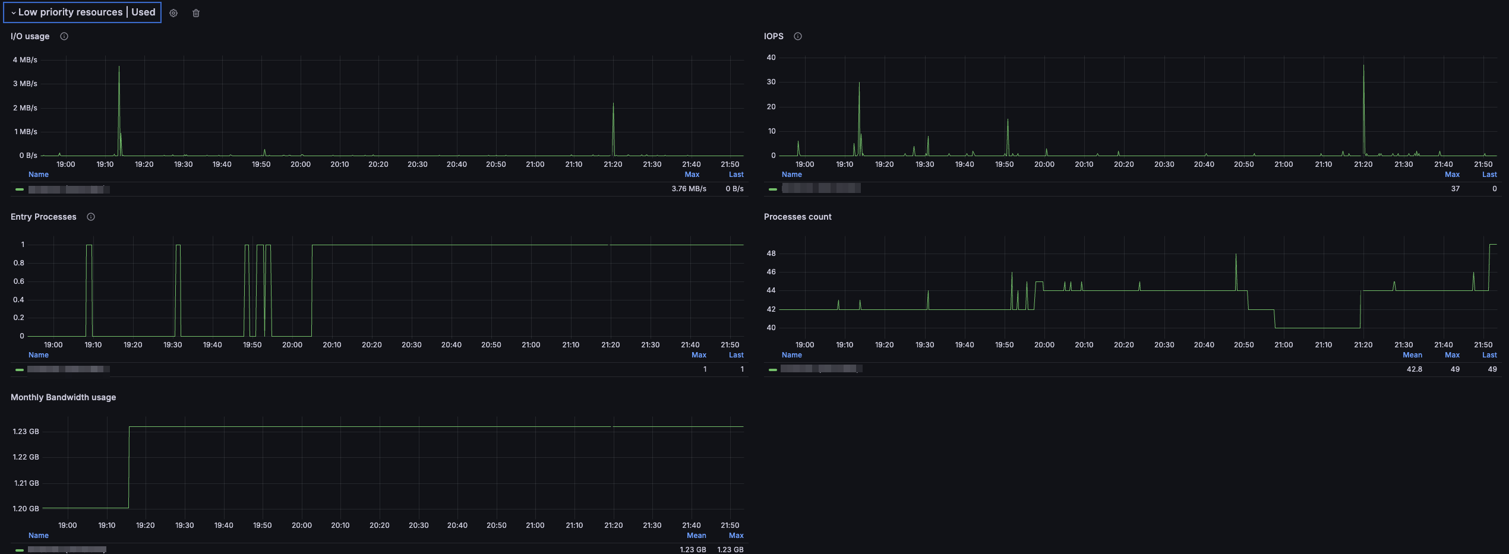
Task: Delete the row using the trash icon
Action: click(x=196, y=13)
